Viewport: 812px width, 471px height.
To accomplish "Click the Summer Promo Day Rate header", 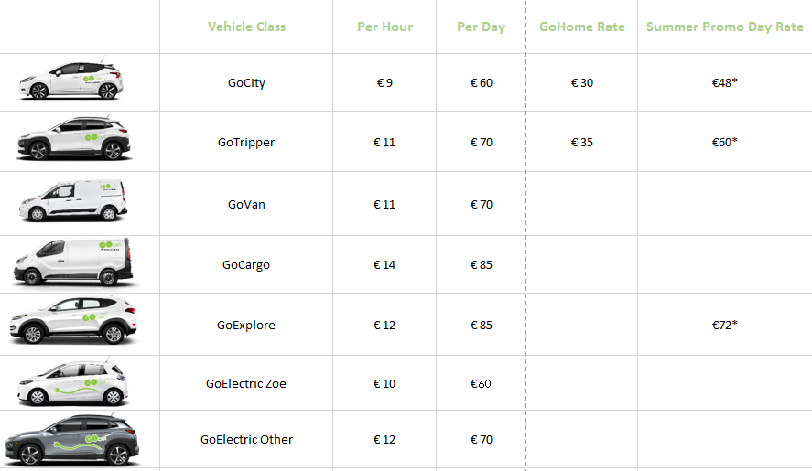I will (x=724, y=27).
